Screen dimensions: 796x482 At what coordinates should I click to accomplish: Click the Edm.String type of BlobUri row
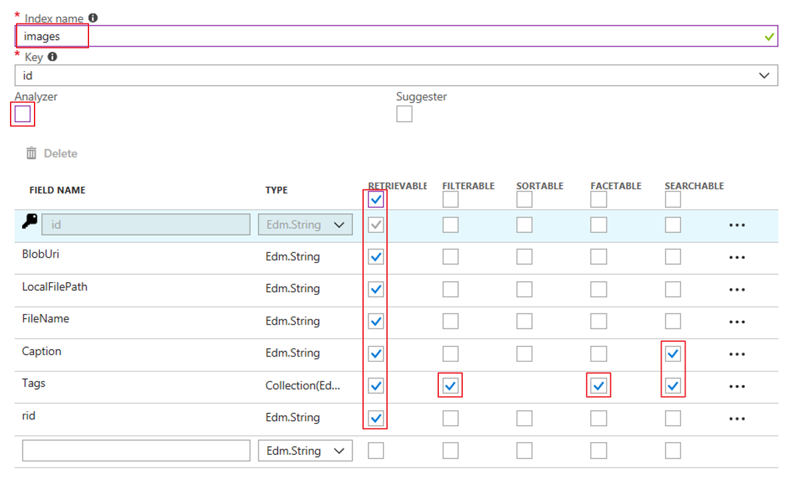[x=293, y=257]
